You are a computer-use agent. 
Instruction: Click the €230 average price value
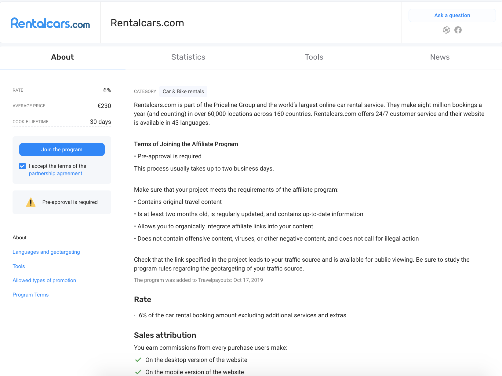point(104,106)
